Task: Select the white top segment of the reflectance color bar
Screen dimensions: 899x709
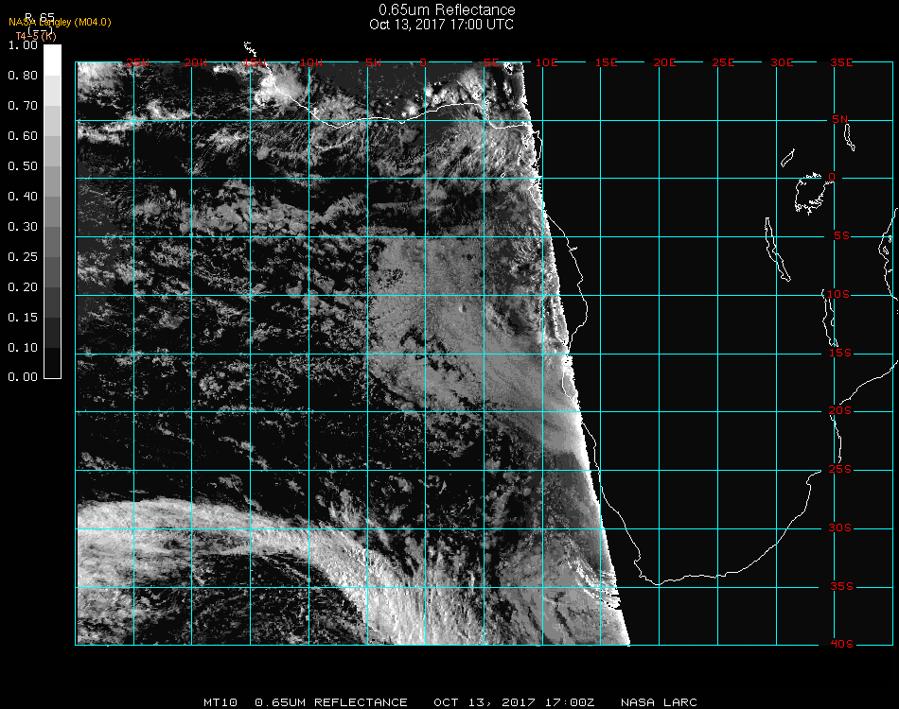Action: coord(52,61)
